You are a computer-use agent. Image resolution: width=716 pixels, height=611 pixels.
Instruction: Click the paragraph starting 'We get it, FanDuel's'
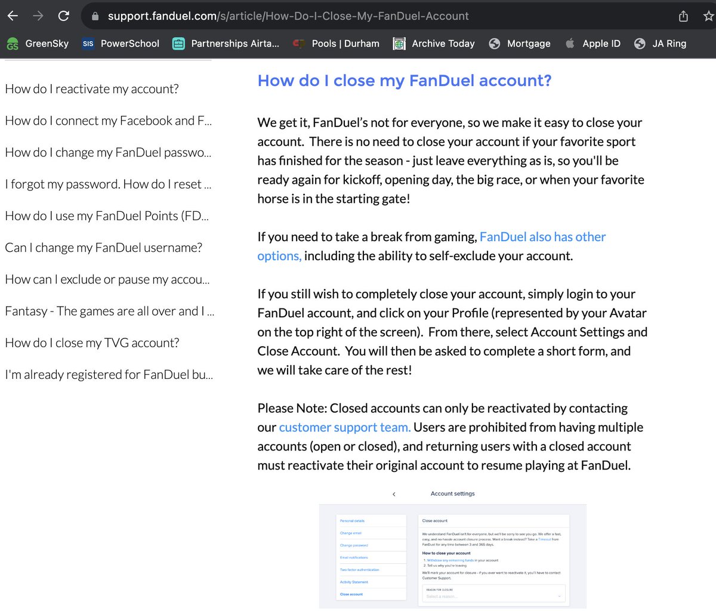point(451,161)
